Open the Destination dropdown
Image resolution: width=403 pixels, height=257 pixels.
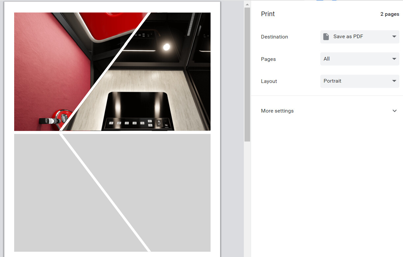[x=360, y=37]
